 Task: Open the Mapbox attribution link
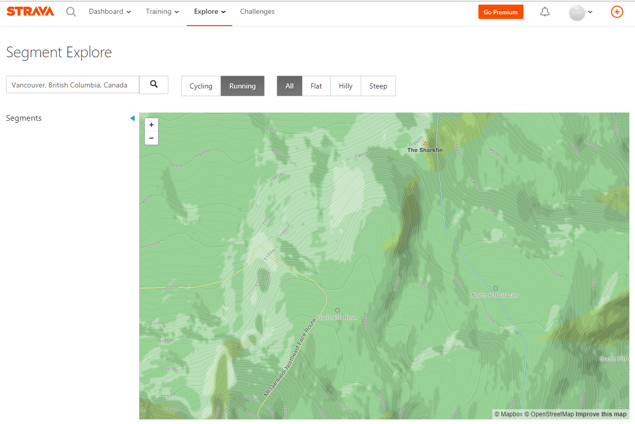[x=508, y=414]
